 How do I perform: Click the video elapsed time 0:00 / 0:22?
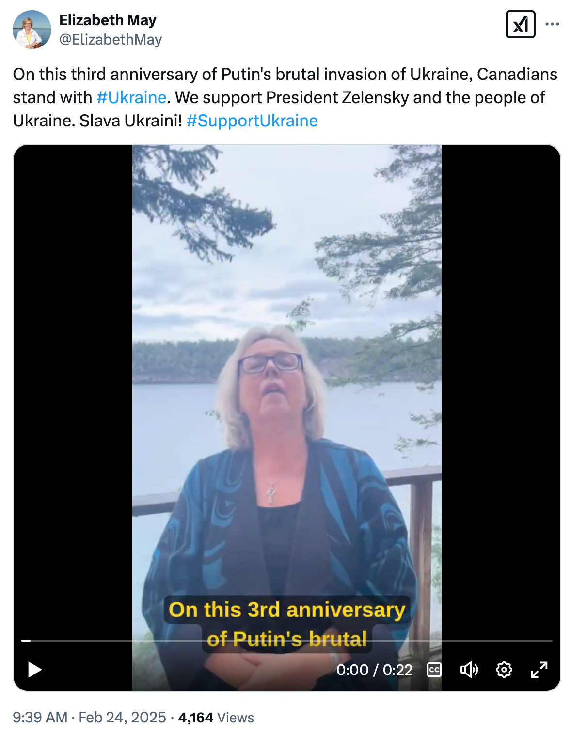point(374,670)
